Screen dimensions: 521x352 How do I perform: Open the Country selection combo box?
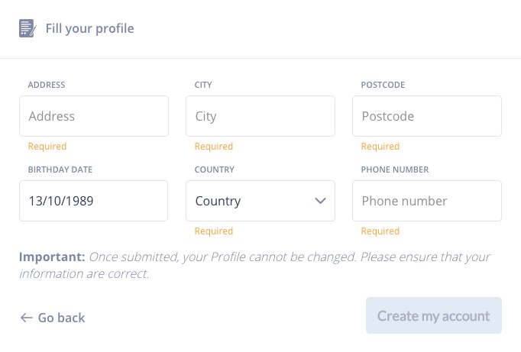click(260, 201)
